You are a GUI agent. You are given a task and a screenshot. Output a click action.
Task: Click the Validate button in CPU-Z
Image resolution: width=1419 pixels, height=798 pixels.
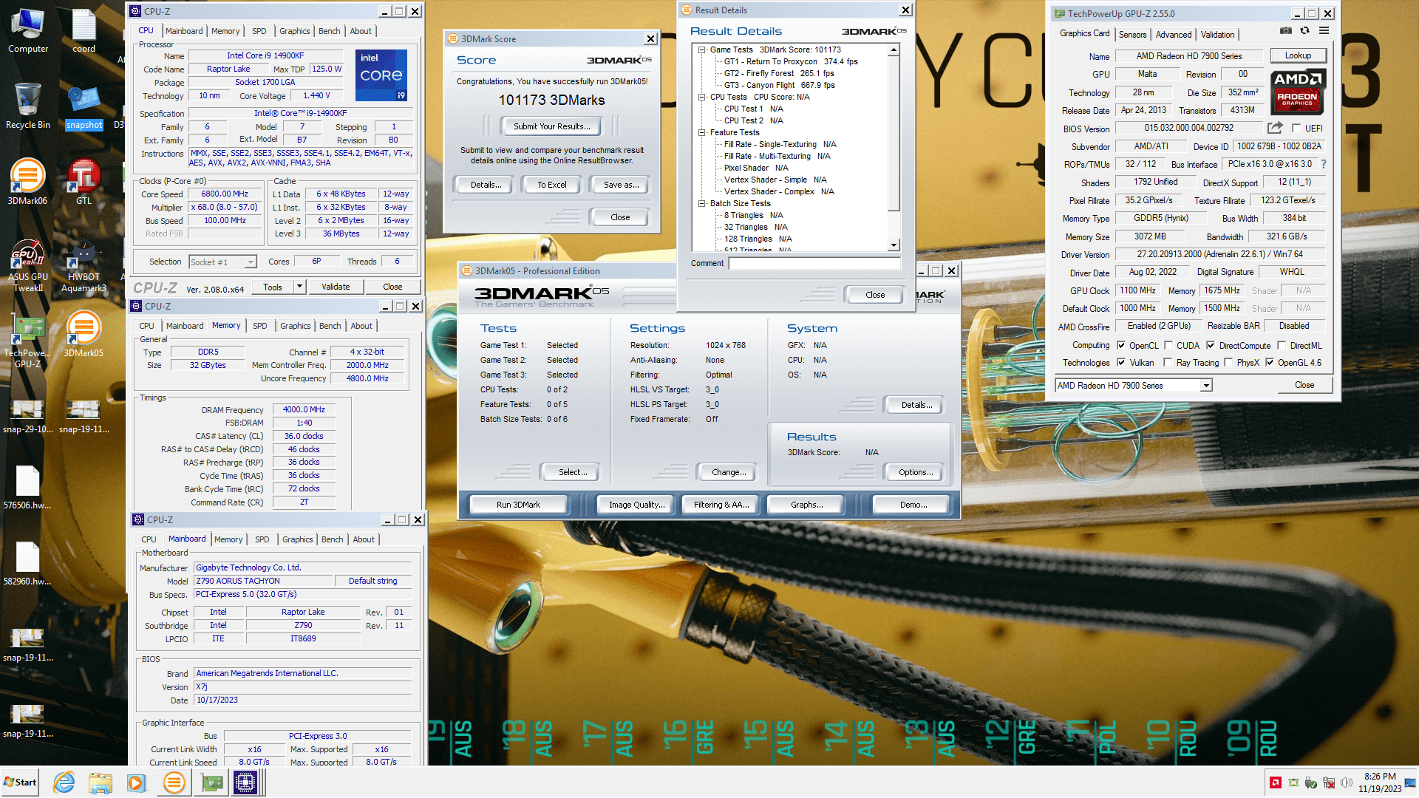336,287
